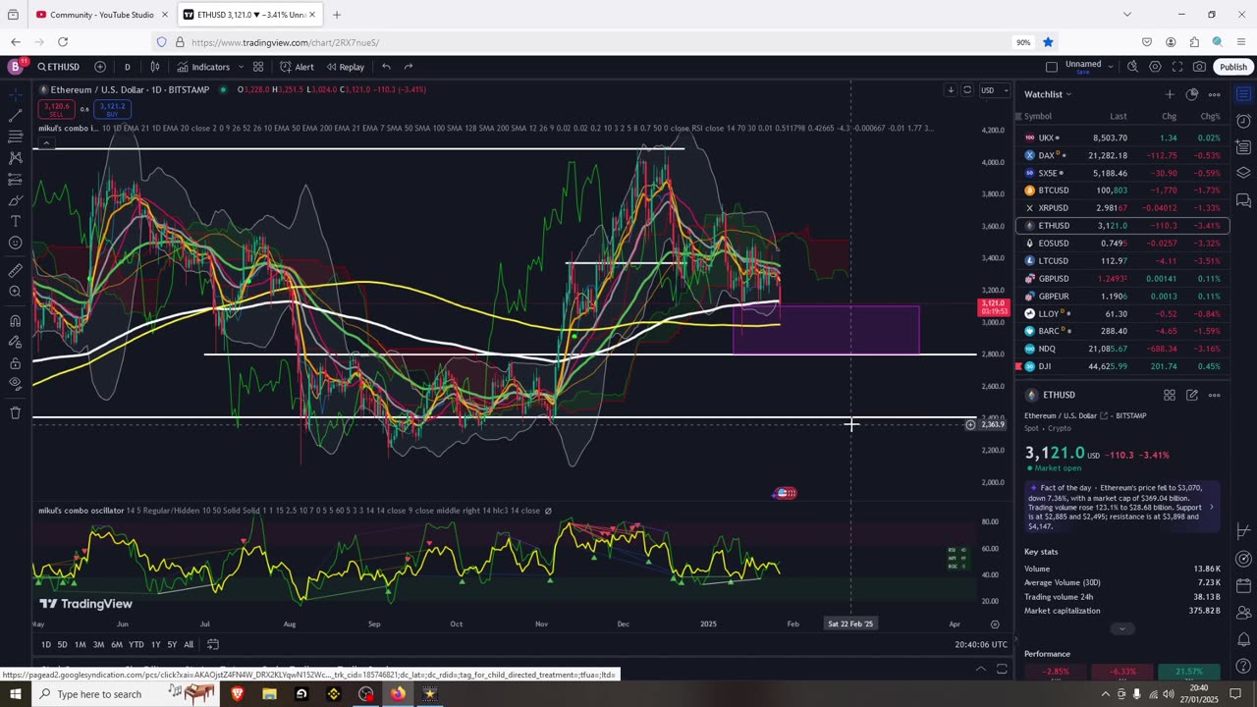1257x707 pixels.
Task: Set time range to 6M
Action: point(116,644)
